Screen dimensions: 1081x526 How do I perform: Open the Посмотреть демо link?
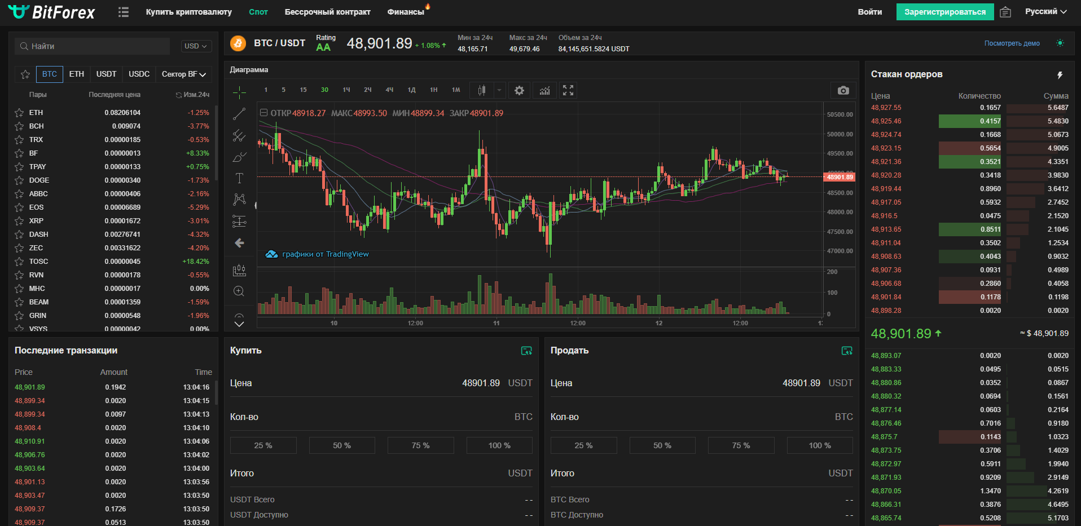pos(1012,43)
